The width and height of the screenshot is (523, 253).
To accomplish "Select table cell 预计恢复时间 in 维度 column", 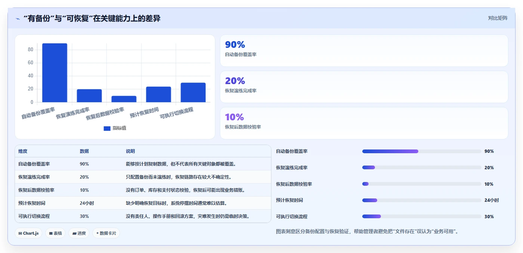I will tap(32, 203).
